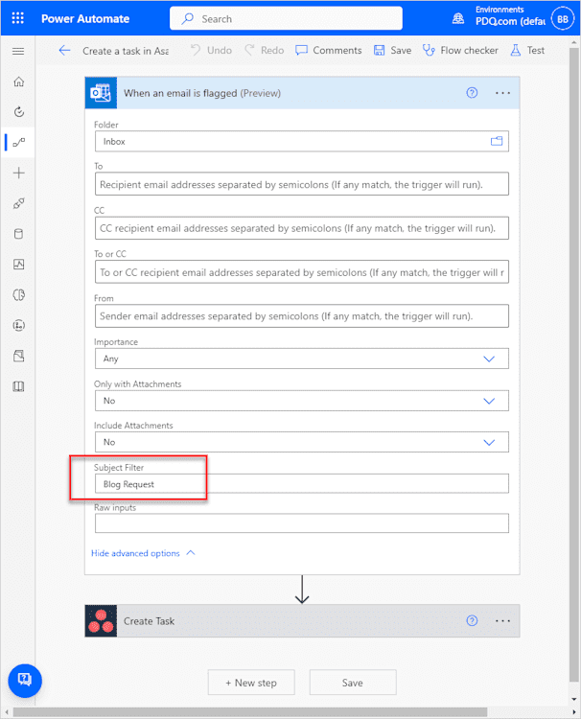Open the Create Task ellipsis menu
Viewport: 581px width, 719px height.
point(502,620)
